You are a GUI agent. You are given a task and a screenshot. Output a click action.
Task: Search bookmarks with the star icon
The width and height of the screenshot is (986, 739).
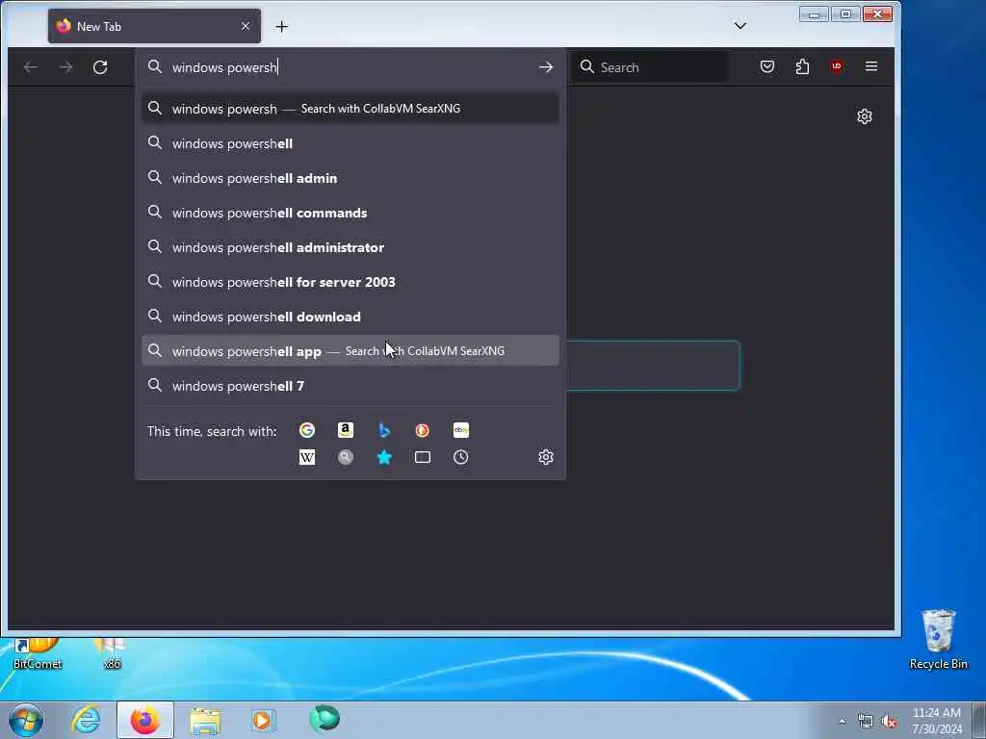coord(384,457)
